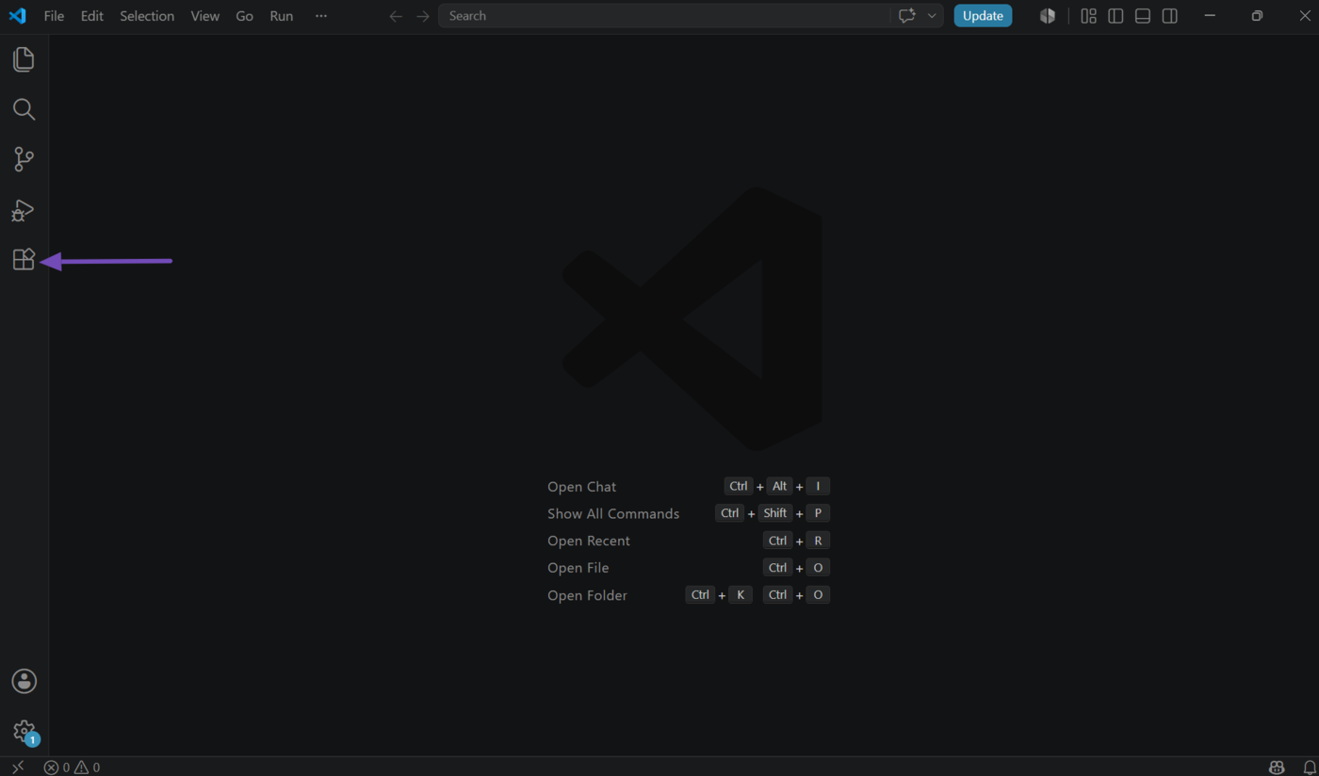Close the VS Code window
The height and width of the screenshot is (776, 1319).
click(x=1305, y=16)
